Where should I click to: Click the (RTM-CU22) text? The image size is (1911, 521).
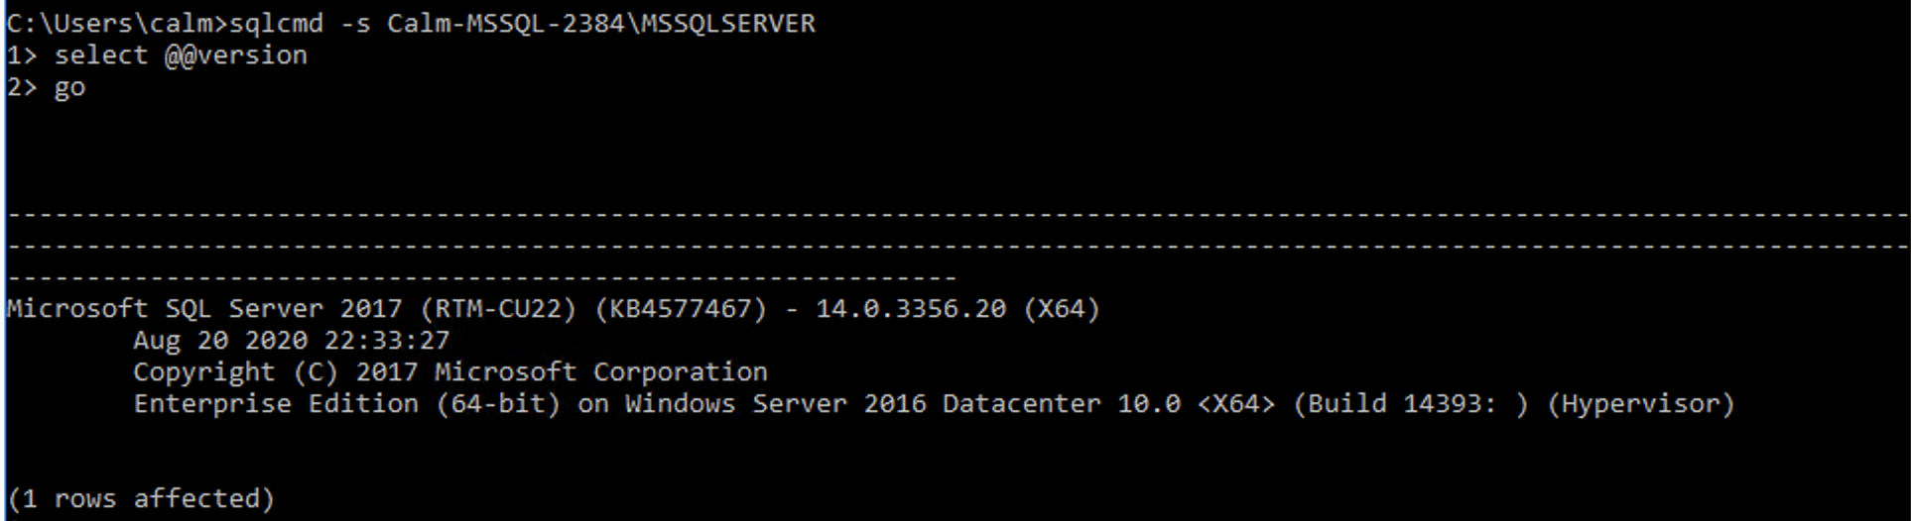[x=498, y=309]
